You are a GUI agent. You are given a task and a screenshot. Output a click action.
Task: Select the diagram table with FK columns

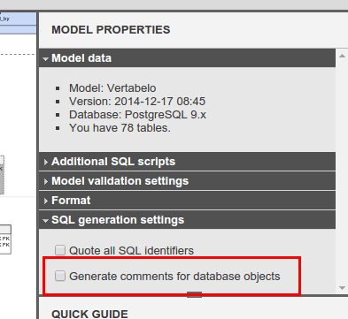tap(5, 239)
